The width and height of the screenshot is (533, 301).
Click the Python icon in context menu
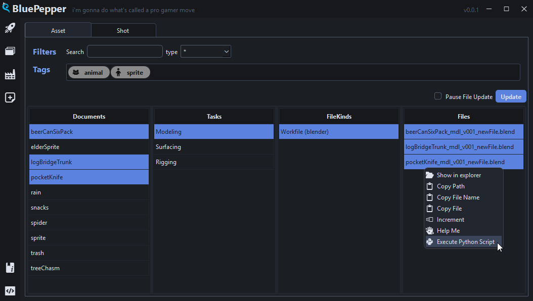tap(430, 241)
